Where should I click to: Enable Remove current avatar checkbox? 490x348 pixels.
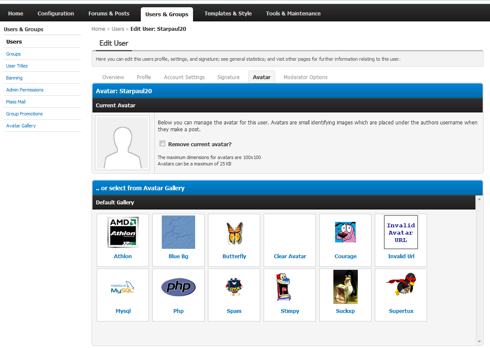[163, 144]
